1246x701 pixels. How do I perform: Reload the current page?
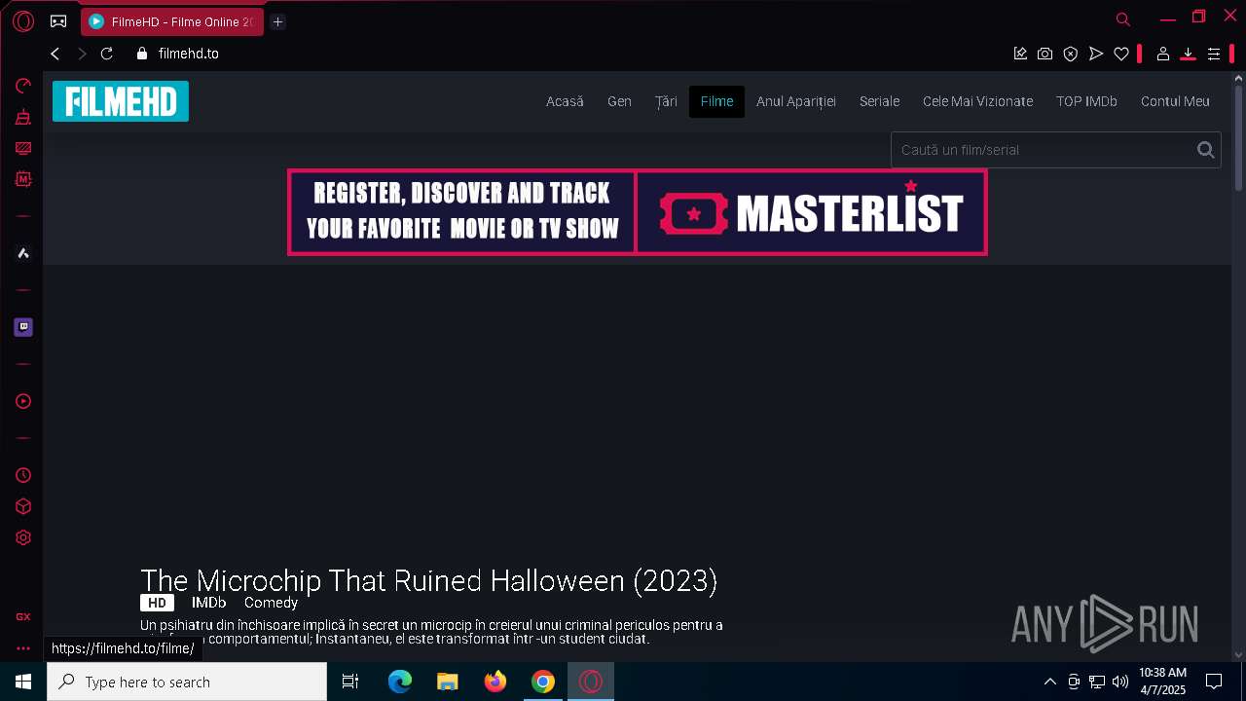[107, 54]
